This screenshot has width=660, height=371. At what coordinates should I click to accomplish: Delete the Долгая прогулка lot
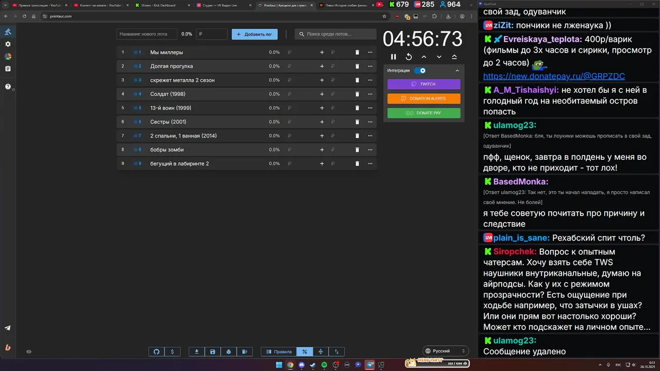[x=357, y=66]
